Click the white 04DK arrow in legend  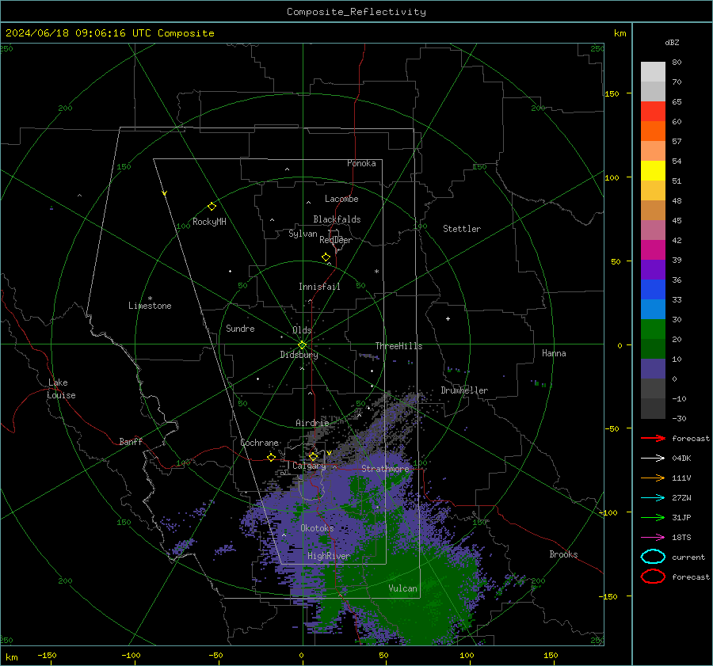click(653, 458)
